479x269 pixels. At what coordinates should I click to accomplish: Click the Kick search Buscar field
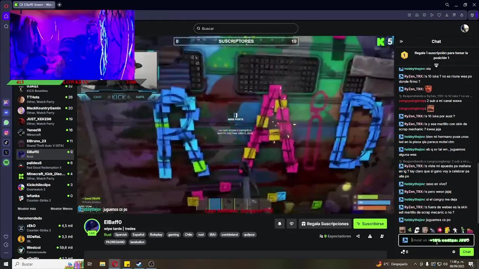pos(246,28)
